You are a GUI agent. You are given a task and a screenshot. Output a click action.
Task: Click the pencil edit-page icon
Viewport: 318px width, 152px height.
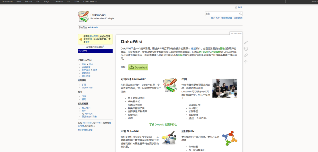pos(246,42)
